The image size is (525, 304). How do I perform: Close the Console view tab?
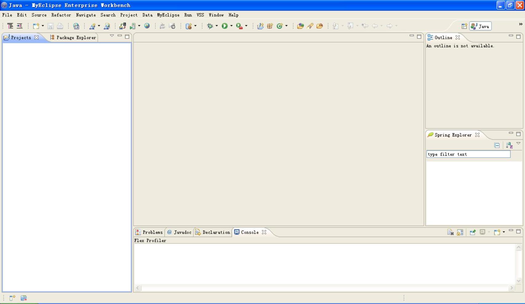pos(264,232)
